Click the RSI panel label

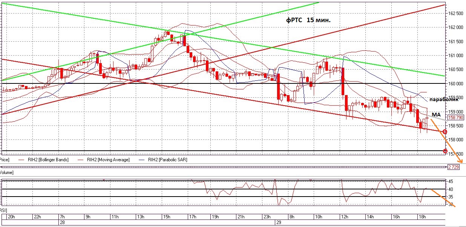[x=3, y=210]
